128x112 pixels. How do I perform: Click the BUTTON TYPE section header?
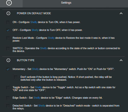[x=26, y=60]
